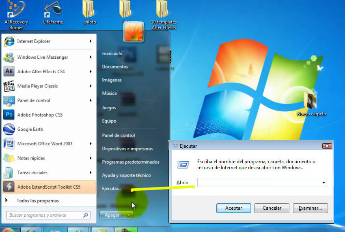This screenshot has width=345, height=232.
Task: Select AI Recovery Burner desktop icon
Action: [16, 15]
